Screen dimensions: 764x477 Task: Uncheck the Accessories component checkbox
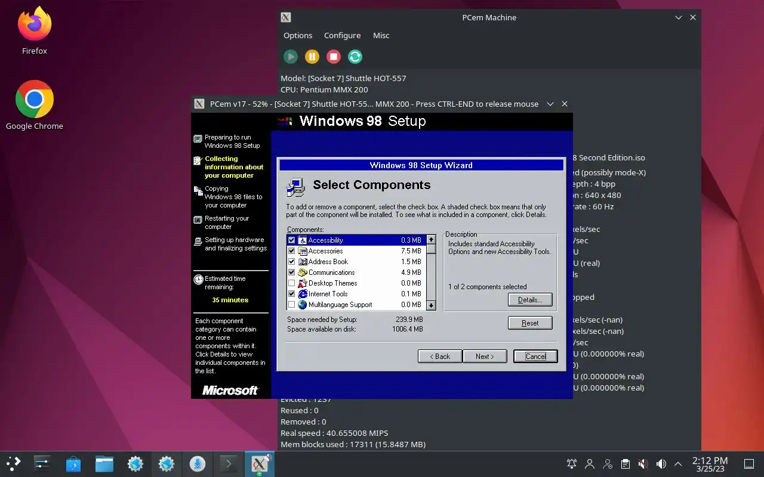point(292,251)
